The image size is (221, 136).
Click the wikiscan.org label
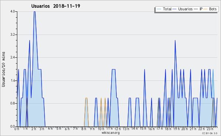(110, 133)
